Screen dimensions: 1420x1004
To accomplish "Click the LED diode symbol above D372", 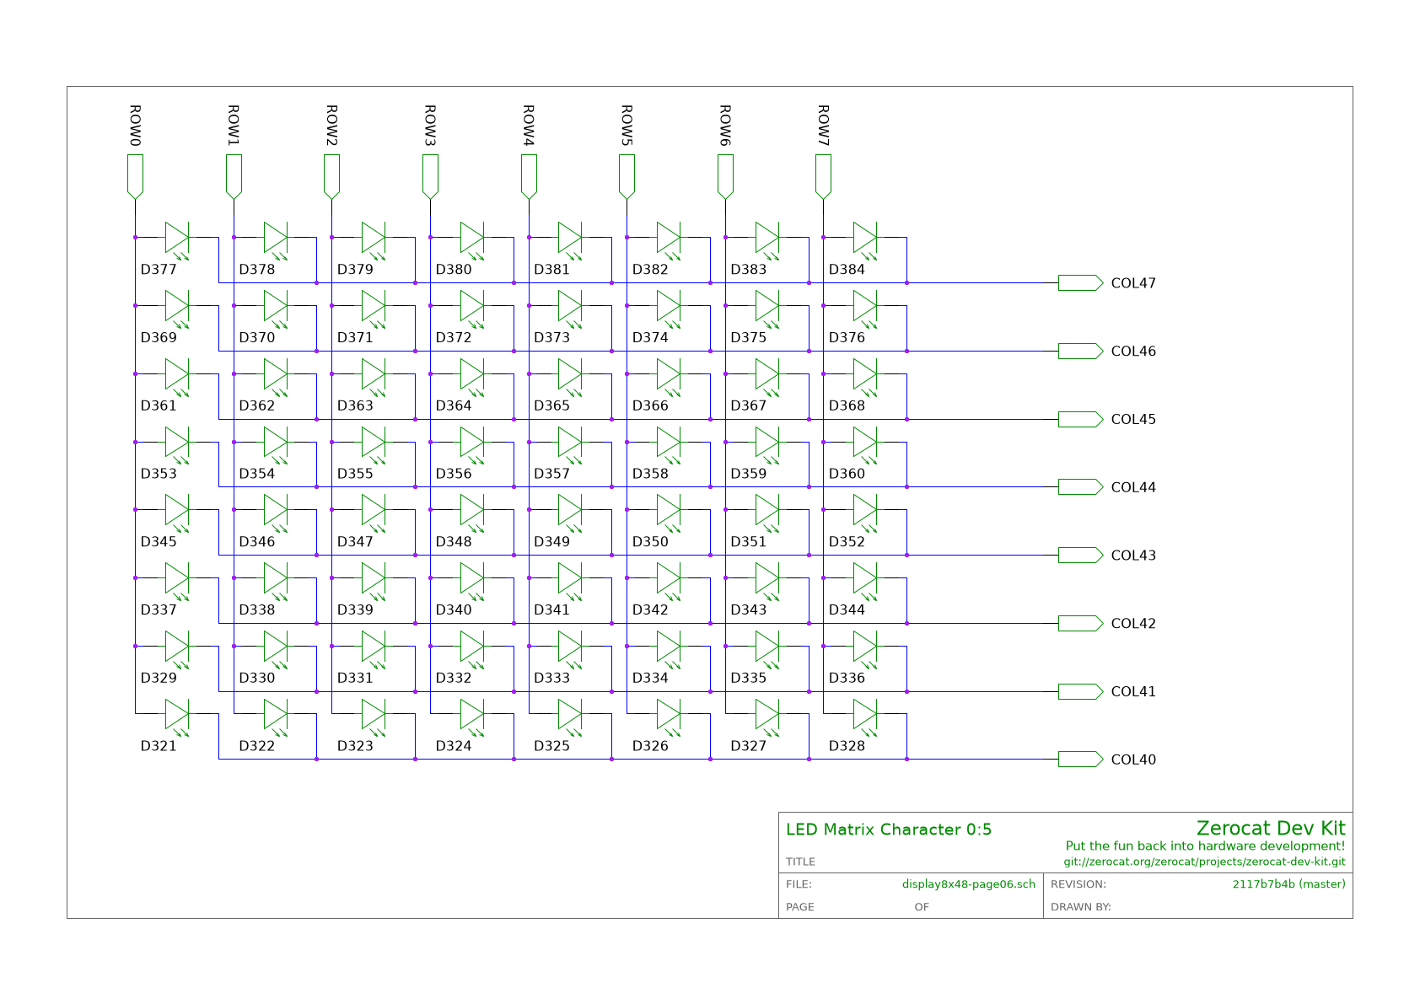I will click(472, 308).
